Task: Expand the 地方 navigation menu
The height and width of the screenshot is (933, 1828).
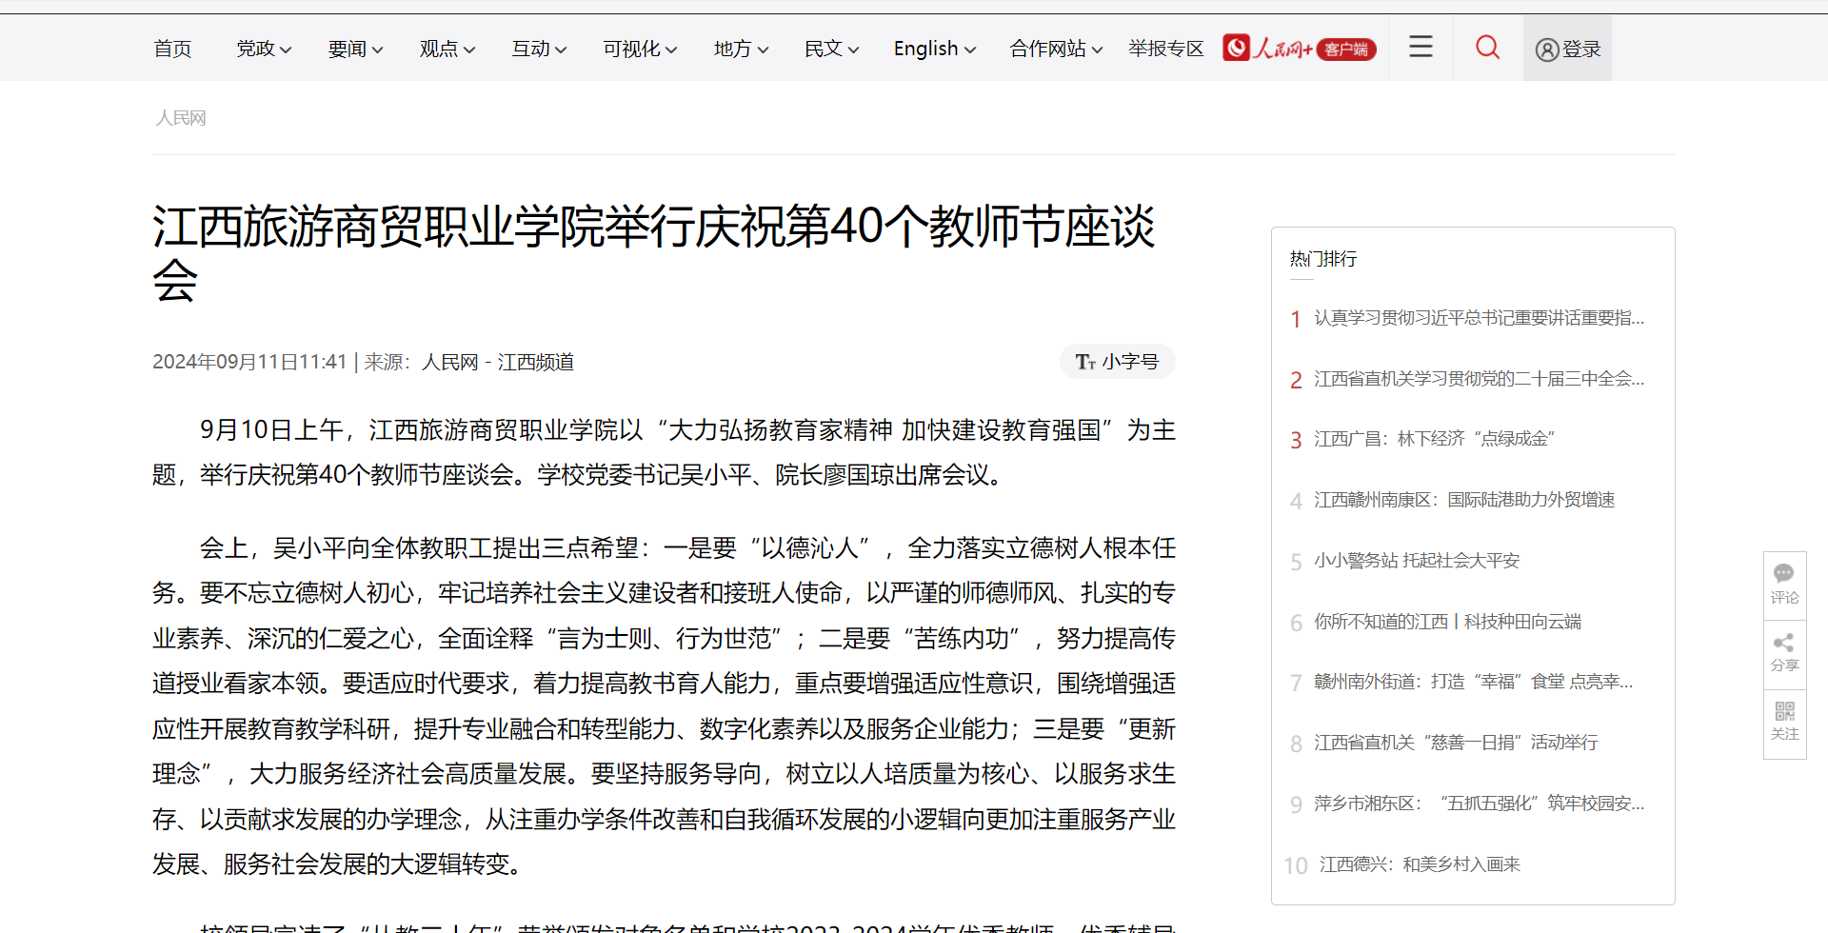Action: 741,49
